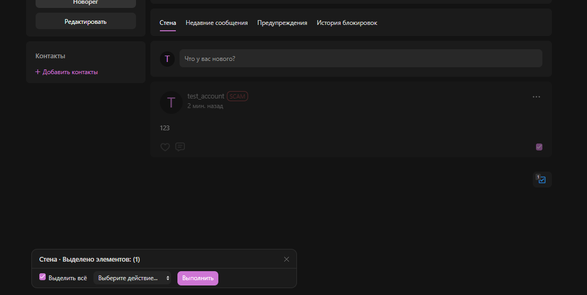Focus the 'Что у вас нового?' field

[361, 59]
